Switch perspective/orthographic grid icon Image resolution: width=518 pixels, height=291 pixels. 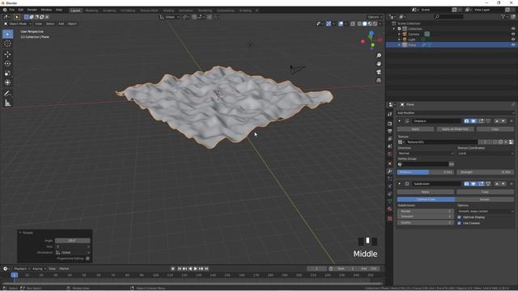point(379,80)
